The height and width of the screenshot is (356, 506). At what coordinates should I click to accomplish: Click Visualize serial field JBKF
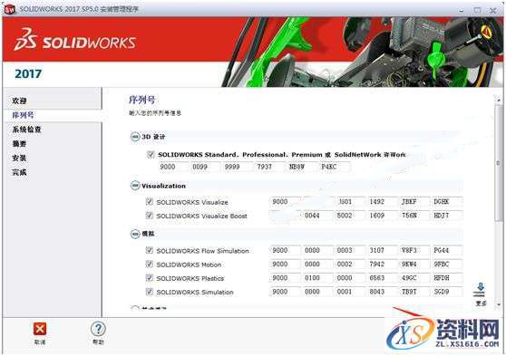click(x=414, y=201)
